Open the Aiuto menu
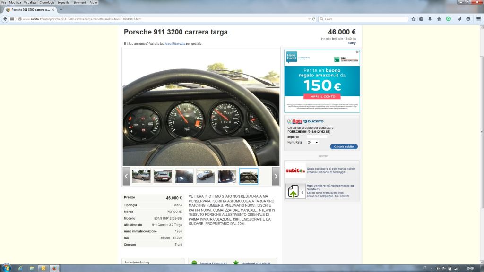Screen dimensions: 484x272 (93, 2)
